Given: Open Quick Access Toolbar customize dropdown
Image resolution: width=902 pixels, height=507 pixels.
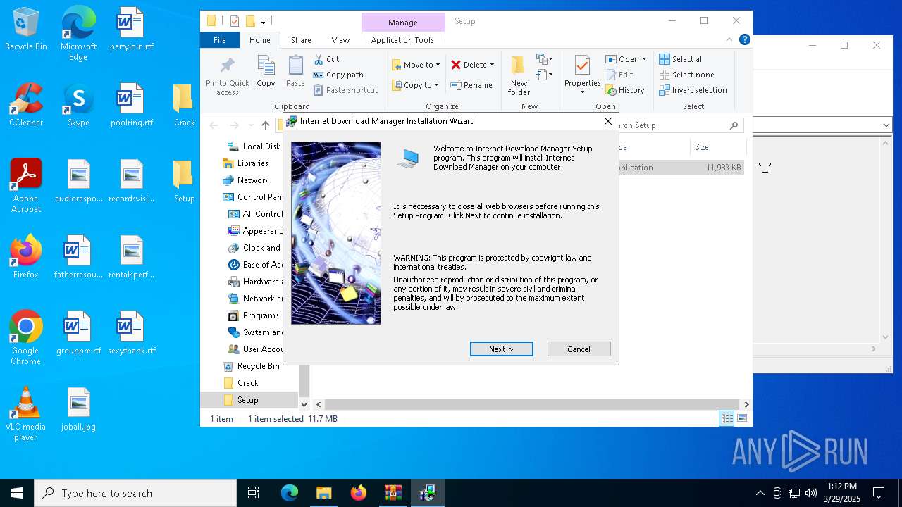Looking at the screenshot, I should point(264,22).
